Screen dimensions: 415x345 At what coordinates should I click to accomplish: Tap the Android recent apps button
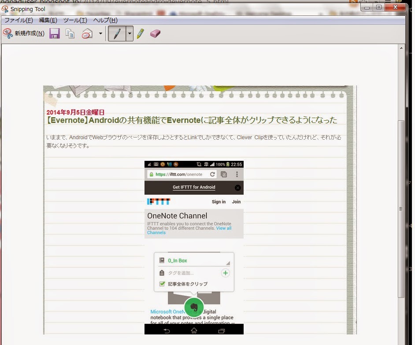click(222, 331)
